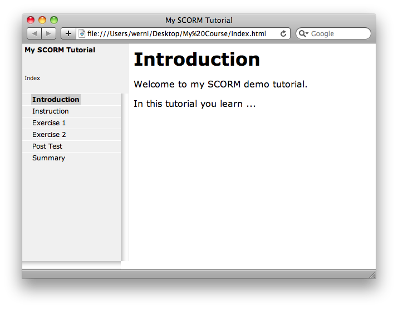Select Introduction in the sidebar index
The image size is (398, 309).
coord(56,100)
